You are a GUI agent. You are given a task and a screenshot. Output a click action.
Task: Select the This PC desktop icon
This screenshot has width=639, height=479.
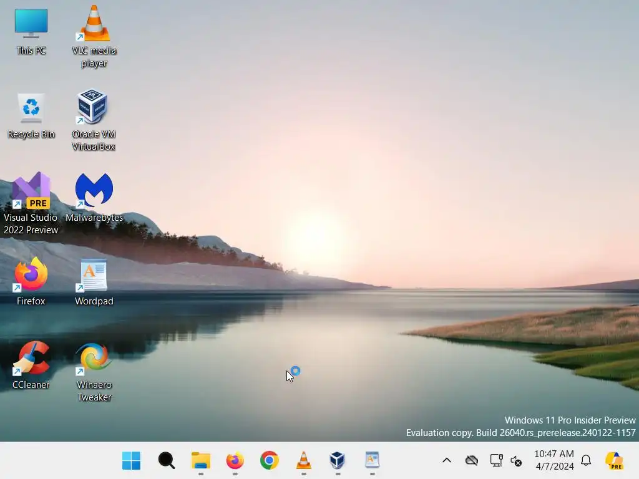pos(31,32)
